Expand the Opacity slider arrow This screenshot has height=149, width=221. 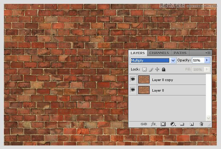coord(207,61)
